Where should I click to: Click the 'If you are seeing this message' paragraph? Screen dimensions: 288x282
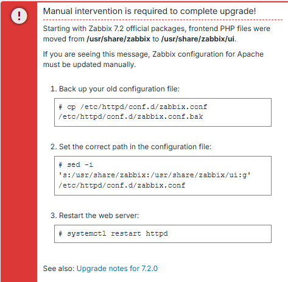pos(153,59)
